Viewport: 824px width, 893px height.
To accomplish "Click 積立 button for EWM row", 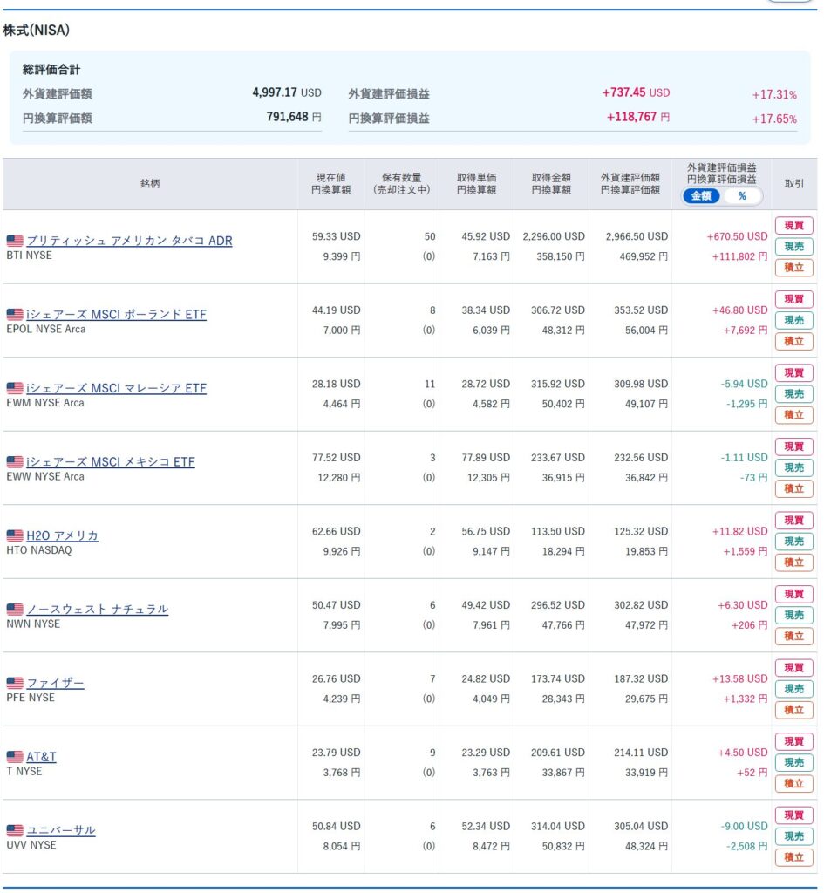I will (793, 415).
